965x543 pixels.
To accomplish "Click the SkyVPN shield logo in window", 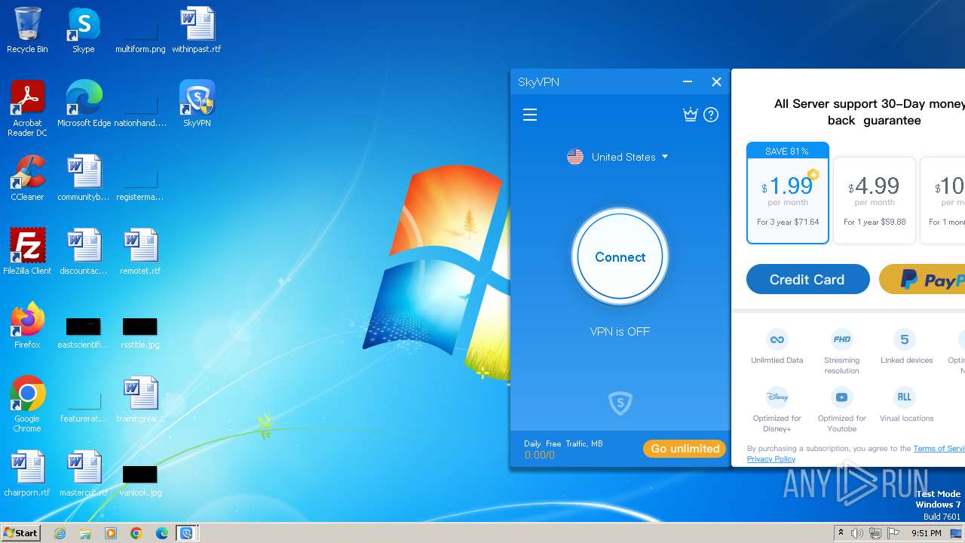I will 620,403.
